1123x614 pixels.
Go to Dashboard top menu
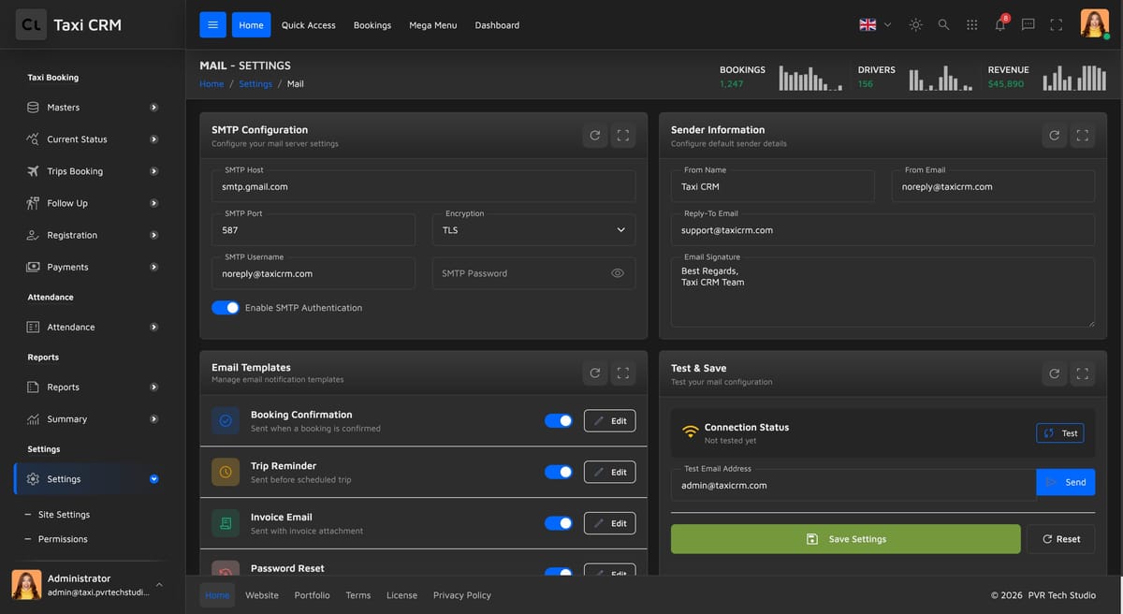tap(497, 25)
